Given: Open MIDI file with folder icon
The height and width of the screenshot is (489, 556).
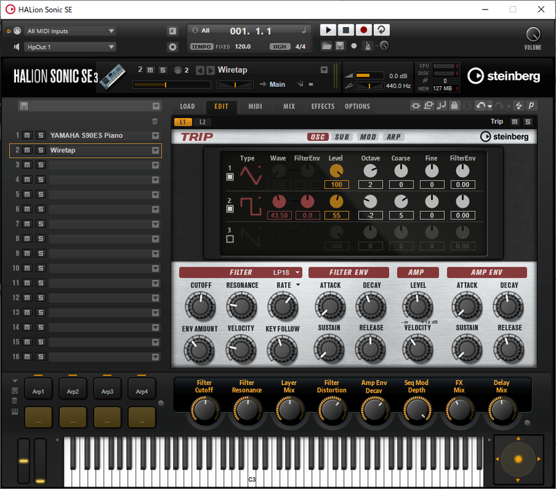Looking at the screenshot, I should tap(327, 46).
